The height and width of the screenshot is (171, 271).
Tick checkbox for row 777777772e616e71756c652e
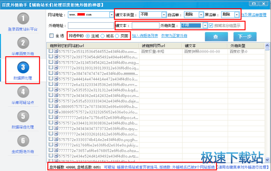(x=51, y=117)
